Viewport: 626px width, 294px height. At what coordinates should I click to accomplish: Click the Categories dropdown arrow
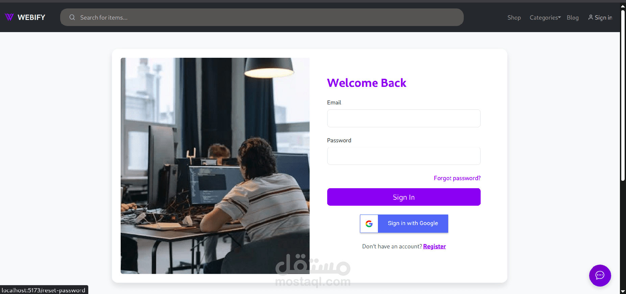[559, 17]
